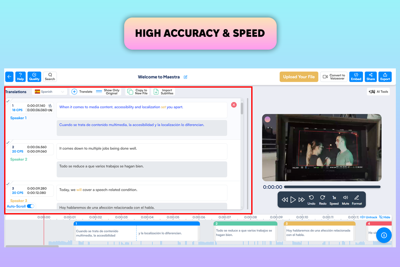400x267 pixels.
Task: Edit start time 0:00:06.560
Action: (37, 147)
